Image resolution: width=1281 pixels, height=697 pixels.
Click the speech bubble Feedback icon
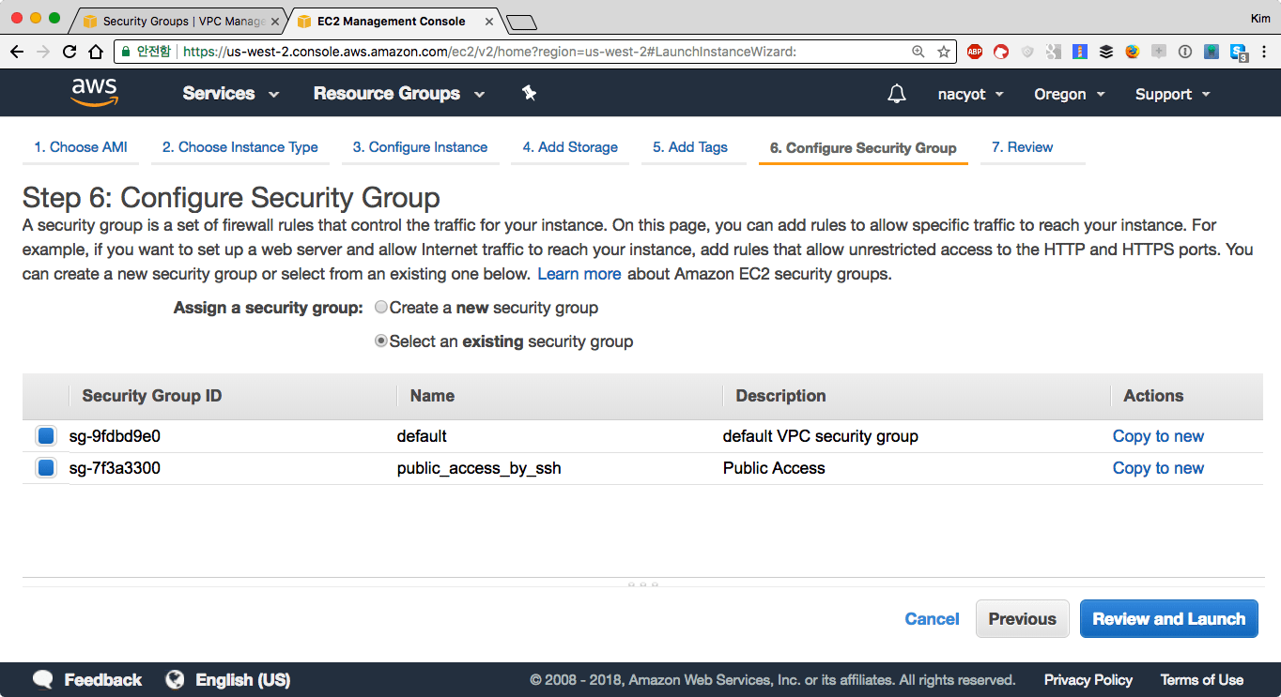pos(43,680)
